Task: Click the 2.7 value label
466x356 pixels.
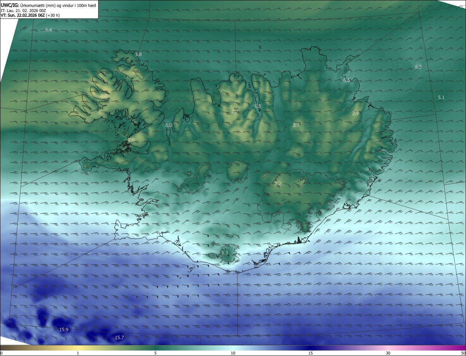Action: pyautogui.click(x=235, y=111)
